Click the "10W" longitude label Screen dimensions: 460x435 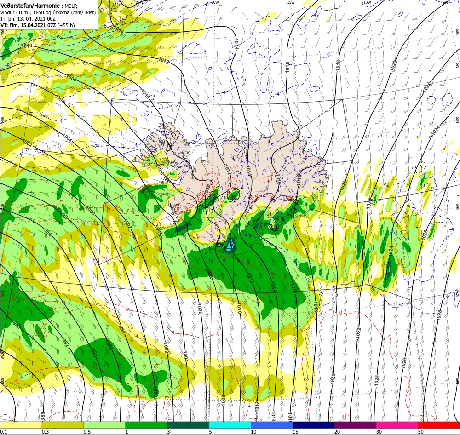pyautogui.click(x=367, y=2)
